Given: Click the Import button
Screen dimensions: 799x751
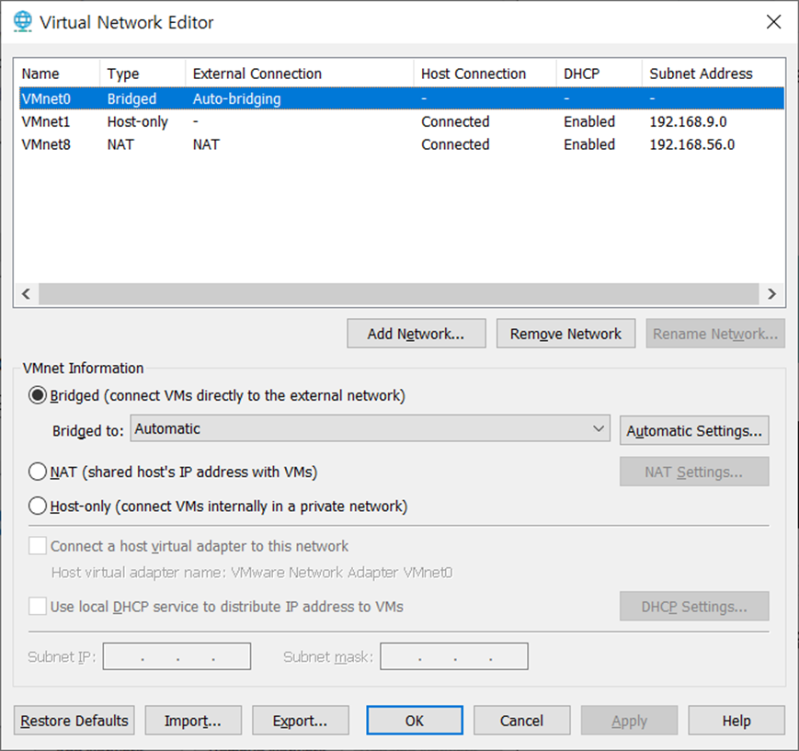Looking at the screenshot, I should click(x=193, y=721).
